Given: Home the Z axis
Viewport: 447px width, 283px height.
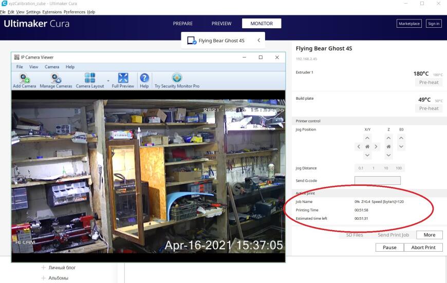Looking at the screenshot, I should [388, 147].
